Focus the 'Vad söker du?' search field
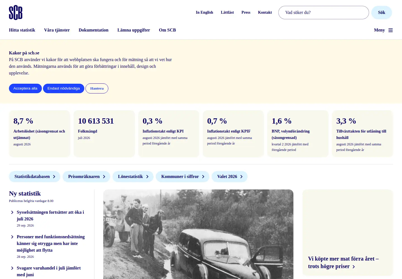402x279 pixels. click(324, 13)
